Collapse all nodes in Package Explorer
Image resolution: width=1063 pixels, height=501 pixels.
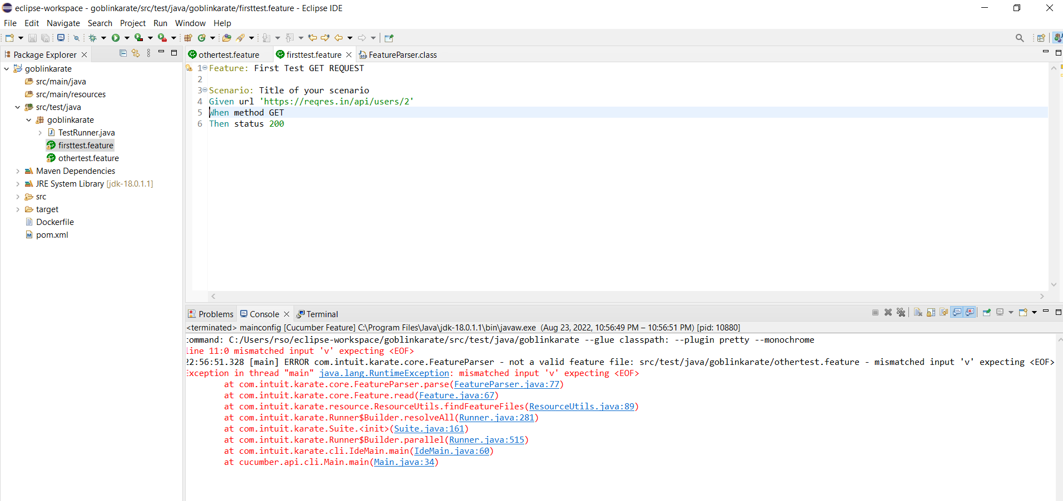pos(123,53)
